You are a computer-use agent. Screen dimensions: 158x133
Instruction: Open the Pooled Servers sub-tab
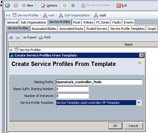[97, 28]
